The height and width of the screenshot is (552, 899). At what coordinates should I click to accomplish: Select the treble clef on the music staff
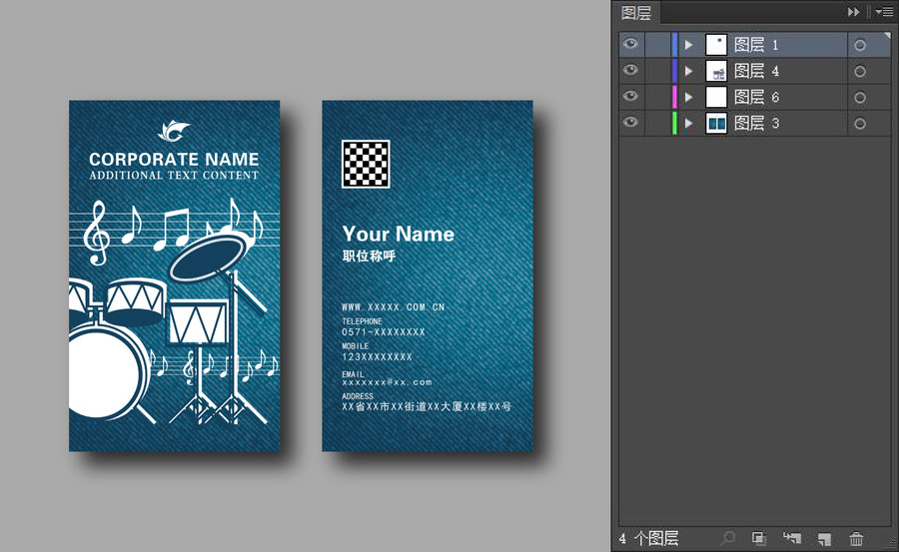[x=96, y=233]
